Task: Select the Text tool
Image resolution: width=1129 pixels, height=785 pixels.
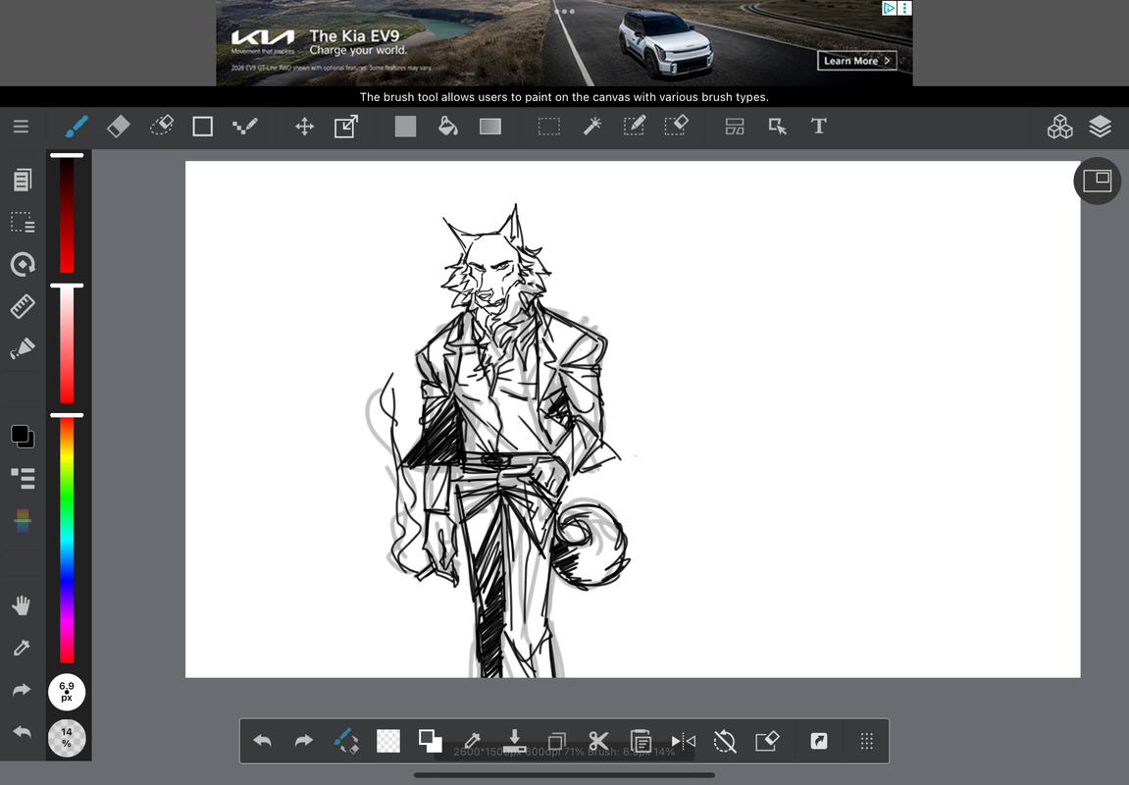Action: (x=819, y=127)
